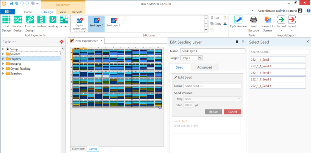Open Help with the question mark icon
311x153 pixels.
tap(308, 11)
